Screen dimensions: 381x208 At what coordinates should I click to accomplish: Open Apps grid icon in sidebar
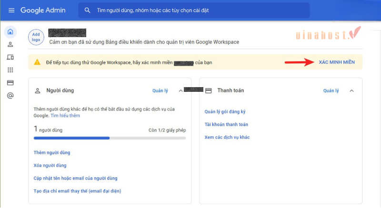pos(10,70)
